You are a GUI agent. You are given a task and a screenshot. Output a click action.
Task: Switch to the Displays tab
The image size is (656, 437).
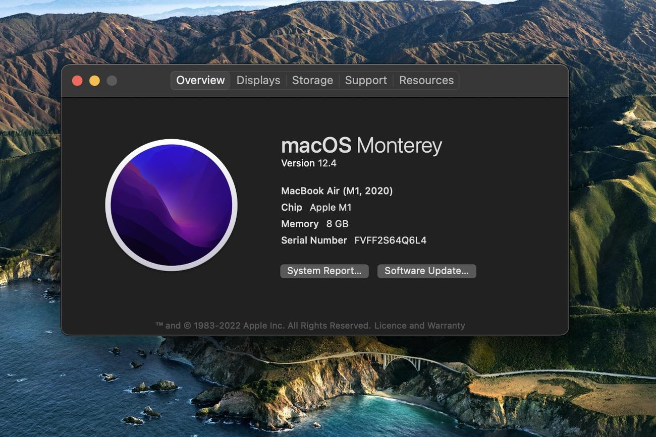tap(258, 81)
